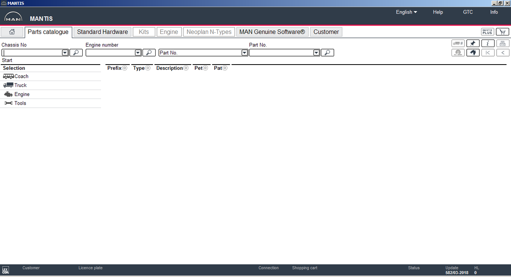Screen dimensions: 511x277
Task: Expand the Engine number dropdown arrow
Action: click(x=138, y=53)
